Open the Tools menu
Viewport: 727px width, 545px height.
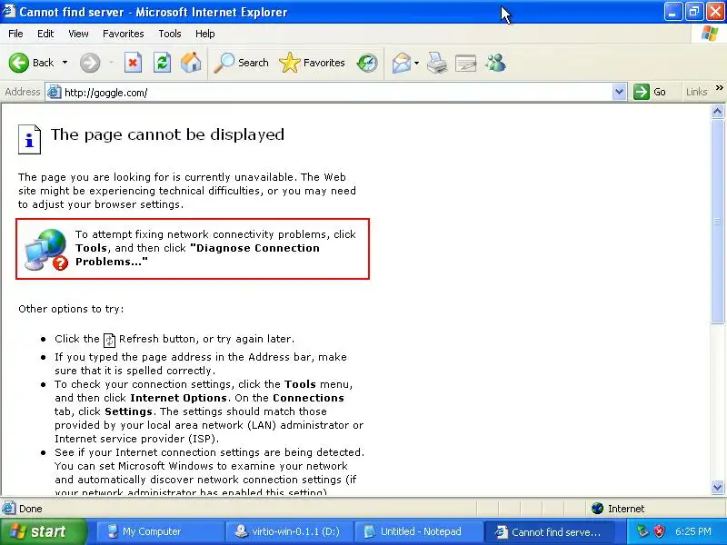(170, 34)
